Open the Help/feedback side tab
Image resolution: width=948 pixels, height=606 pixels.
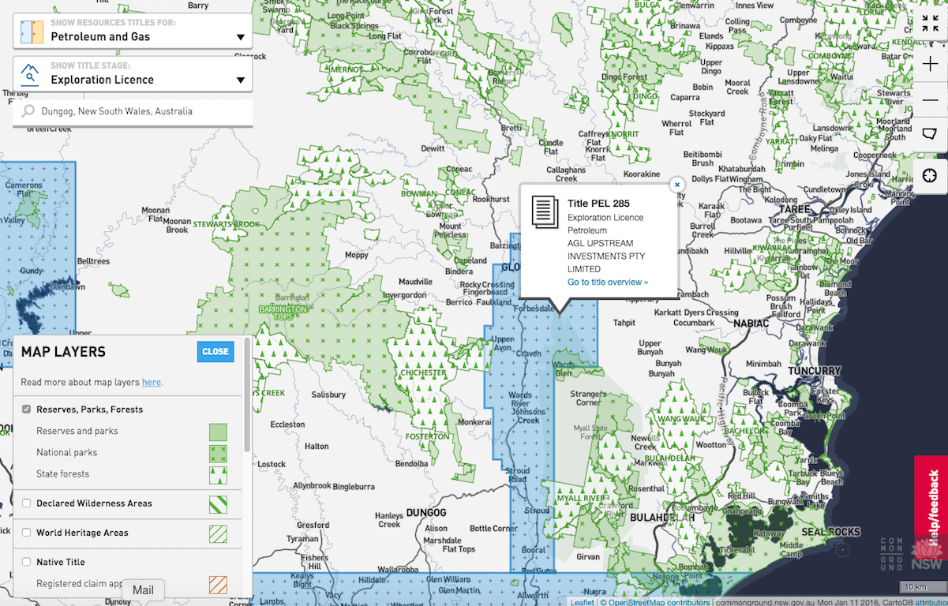tap(931, 506)
